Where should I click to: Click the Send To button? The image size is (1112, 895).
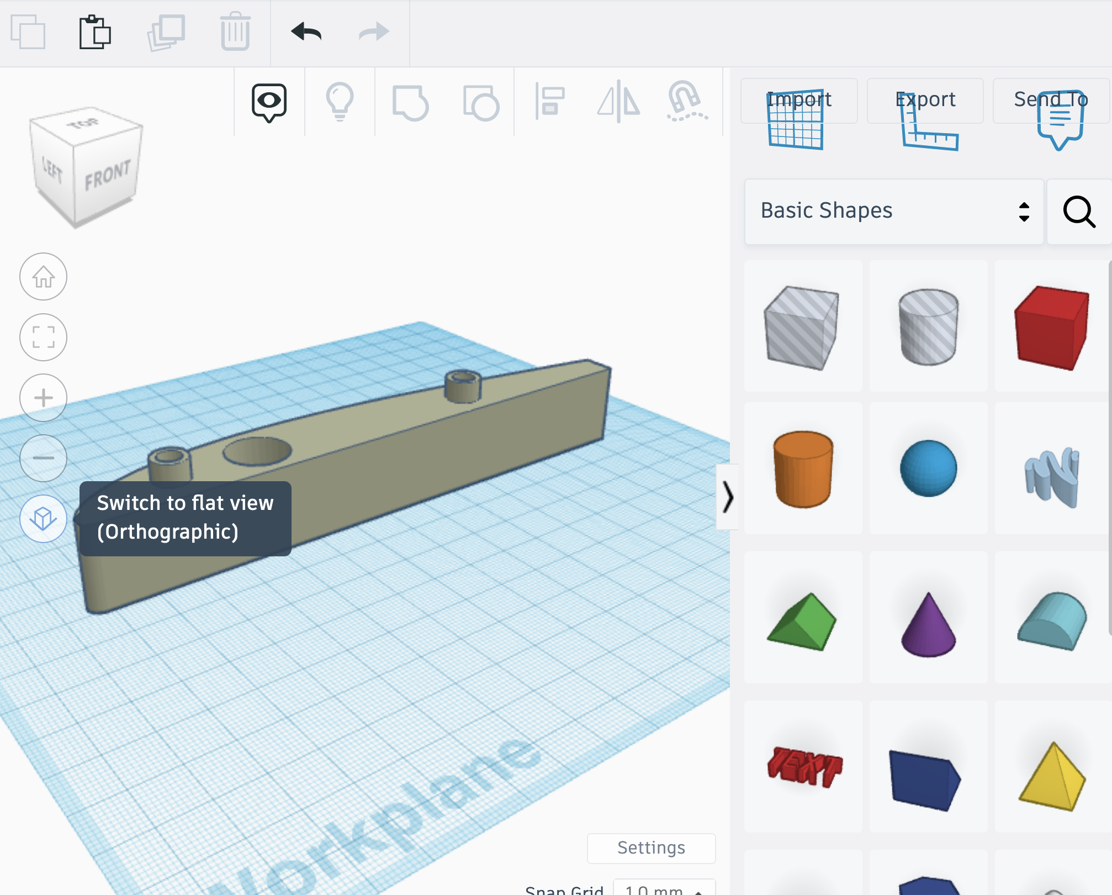point(1051,100)
